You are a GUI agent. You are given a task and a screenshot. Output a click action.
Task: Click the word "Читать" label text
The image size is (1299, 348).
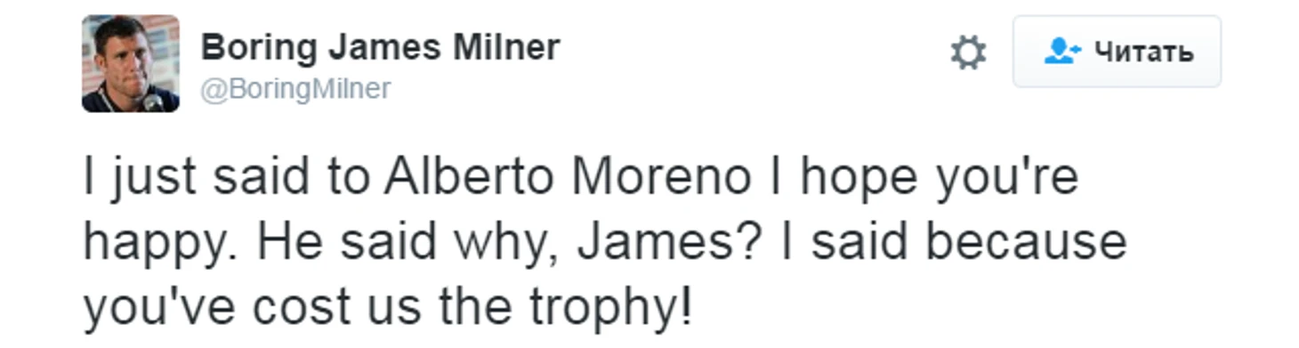click(x=1143, y=53)
